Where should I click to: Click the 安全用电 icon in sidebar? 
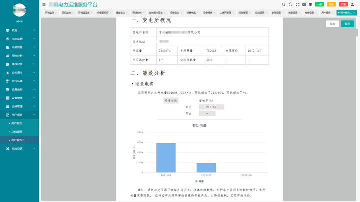pos(8,73)
